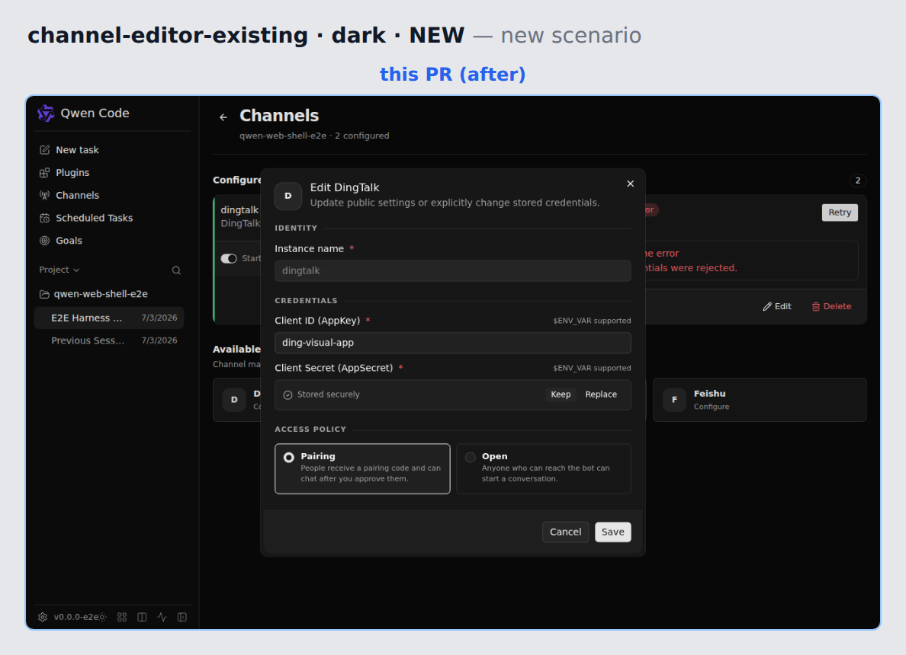The height and width of the screenshot is (655, 906).
Task: Open settings via gear icon
Action: [43, 617]
